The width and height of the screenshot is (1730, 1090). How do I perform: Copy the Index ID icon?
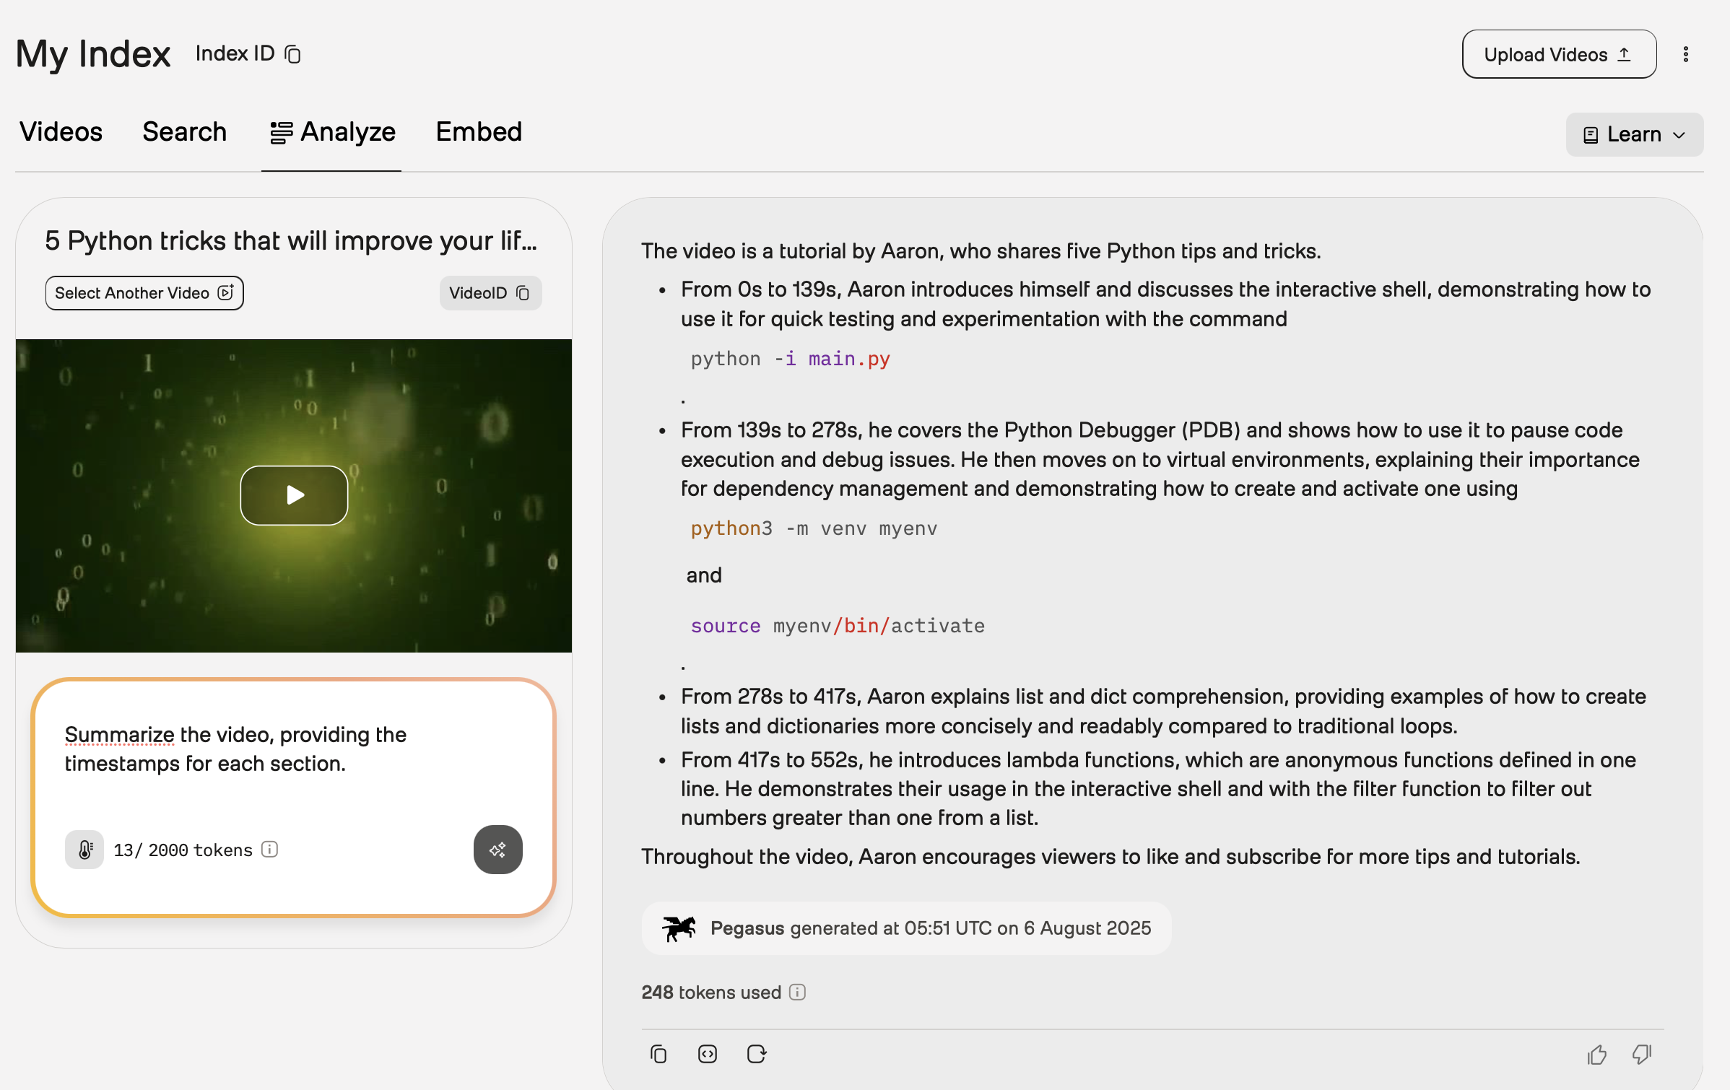[292, 54]
